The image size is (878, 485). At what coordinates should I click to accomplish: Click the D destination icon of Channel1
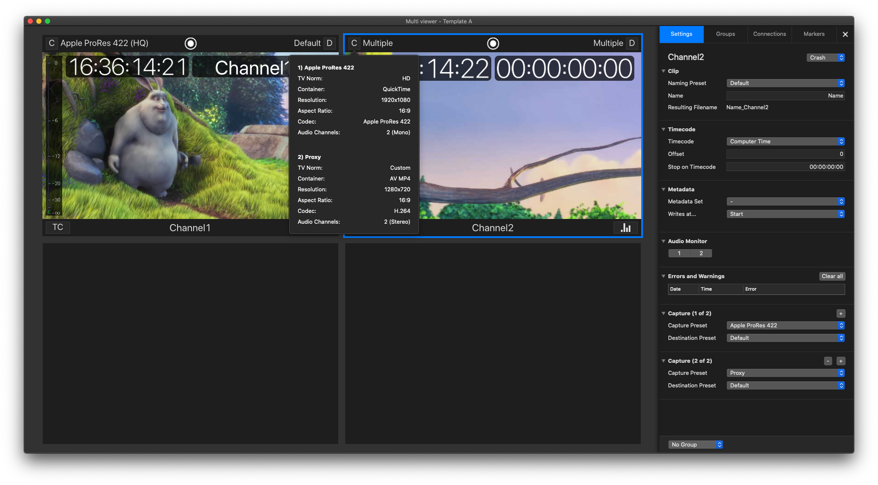pos(329,43)
